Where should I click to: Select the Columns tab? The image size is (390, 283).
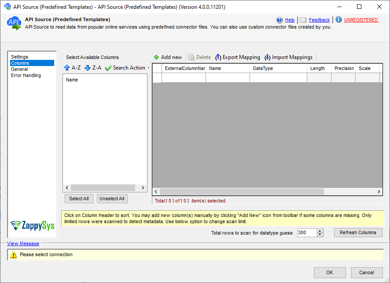point(32,63)
